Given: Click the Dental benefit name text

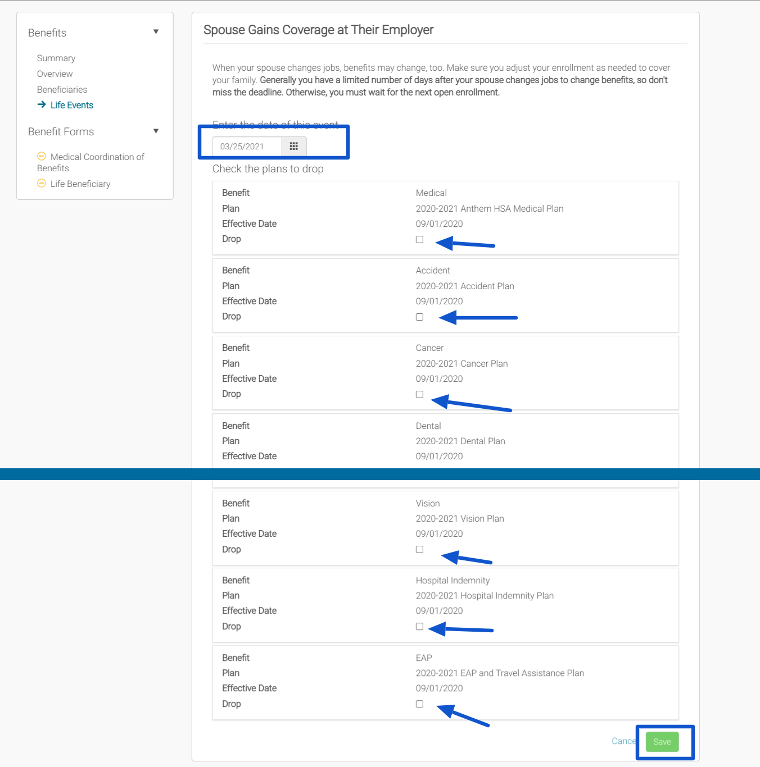Looking at the screenshot, I should [428, 426].
